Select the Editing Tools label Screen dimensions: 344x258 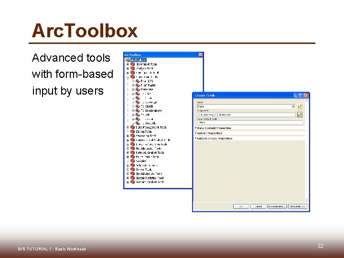(x=144, y=132)
